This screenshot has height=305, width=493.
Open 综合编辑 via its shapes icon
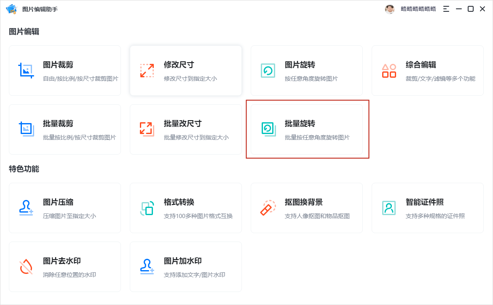[389, 71]
